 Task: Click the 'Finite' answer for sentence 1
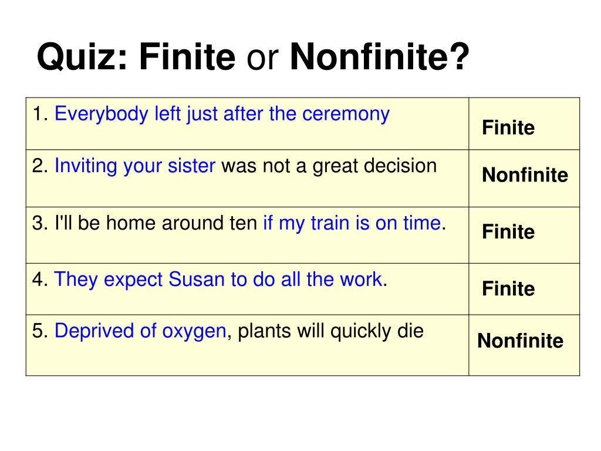pyautogui.click(x=508, y=127)
